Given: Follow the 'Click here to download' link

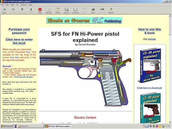Looking at the screenshot, I should point(149,88).
